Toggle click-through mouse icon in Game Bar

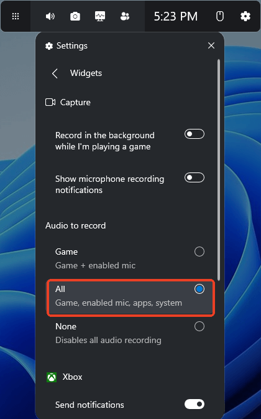click(x=220, y=17)
